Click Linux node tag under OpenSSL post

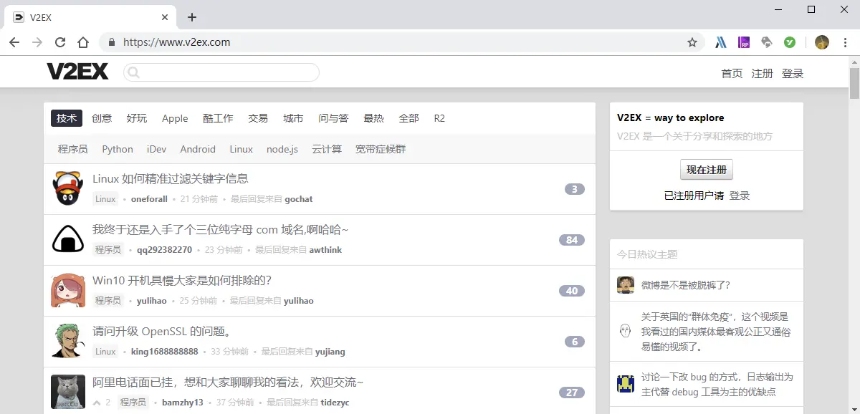click(x=105, y=352)
